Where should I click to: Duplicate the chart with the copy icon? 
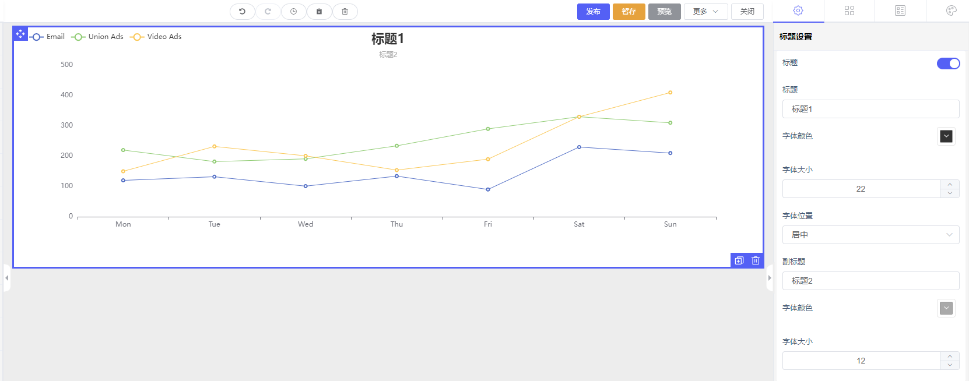coord(739,260)
